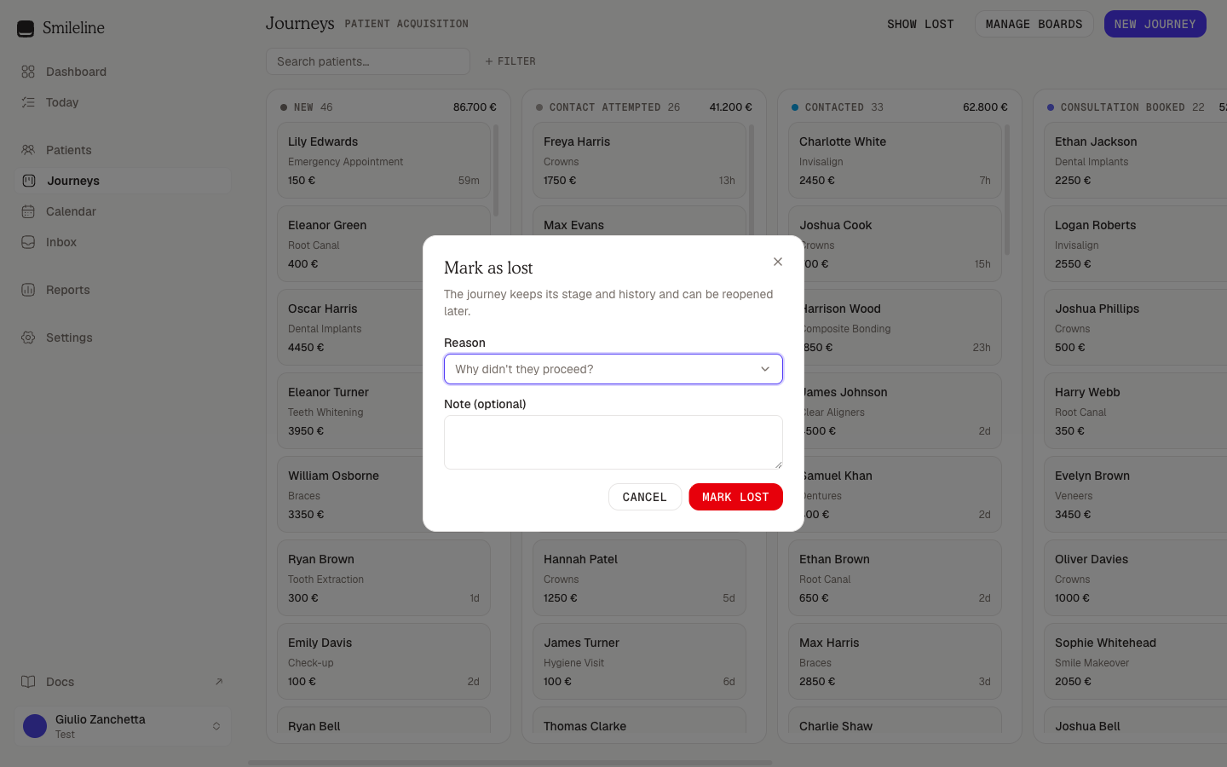This screenshot has width=1227, height=767.
Task: Open Charlotte White journey card
Action: (895, 160)
